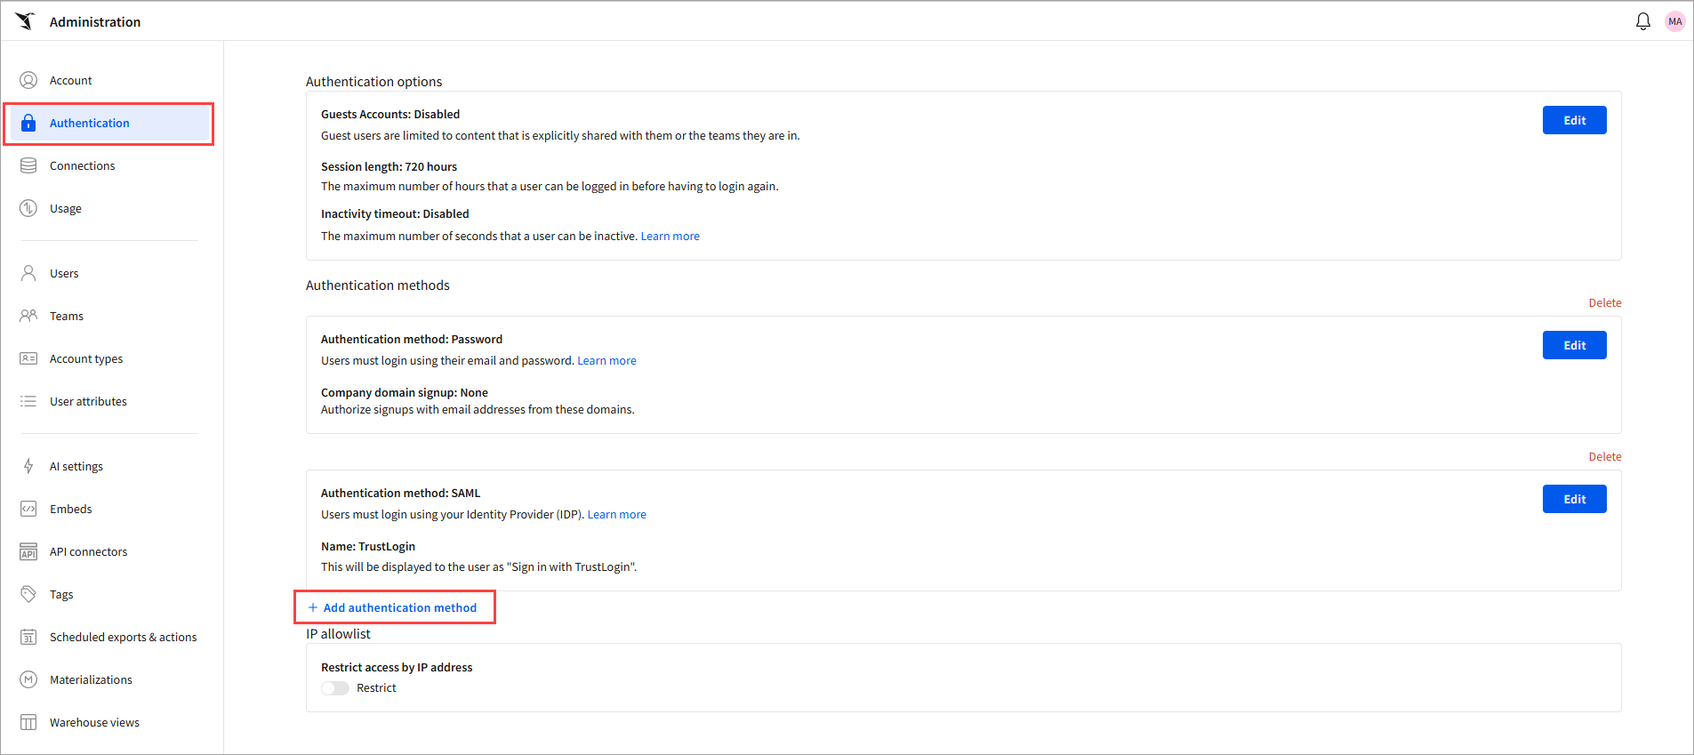Click the Authentication lock icon
This screenshot has width=1694, height=755.
[x=28, y=123]
